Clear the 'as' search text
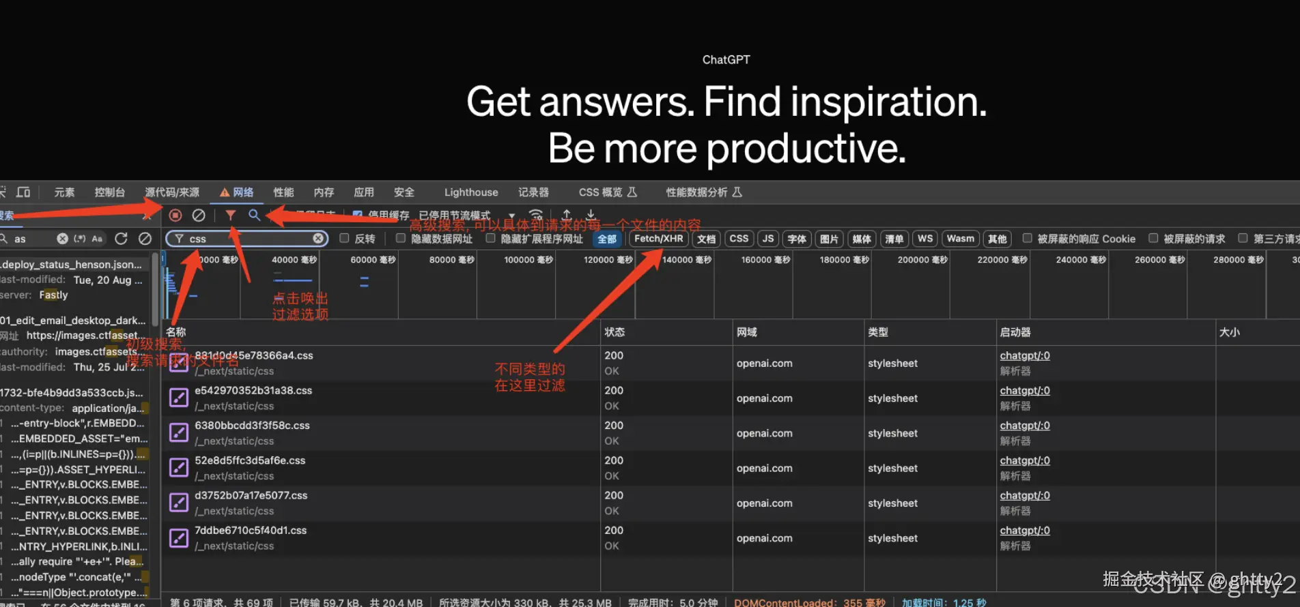Screen dimensions: 1300x607 coord(62,239)
